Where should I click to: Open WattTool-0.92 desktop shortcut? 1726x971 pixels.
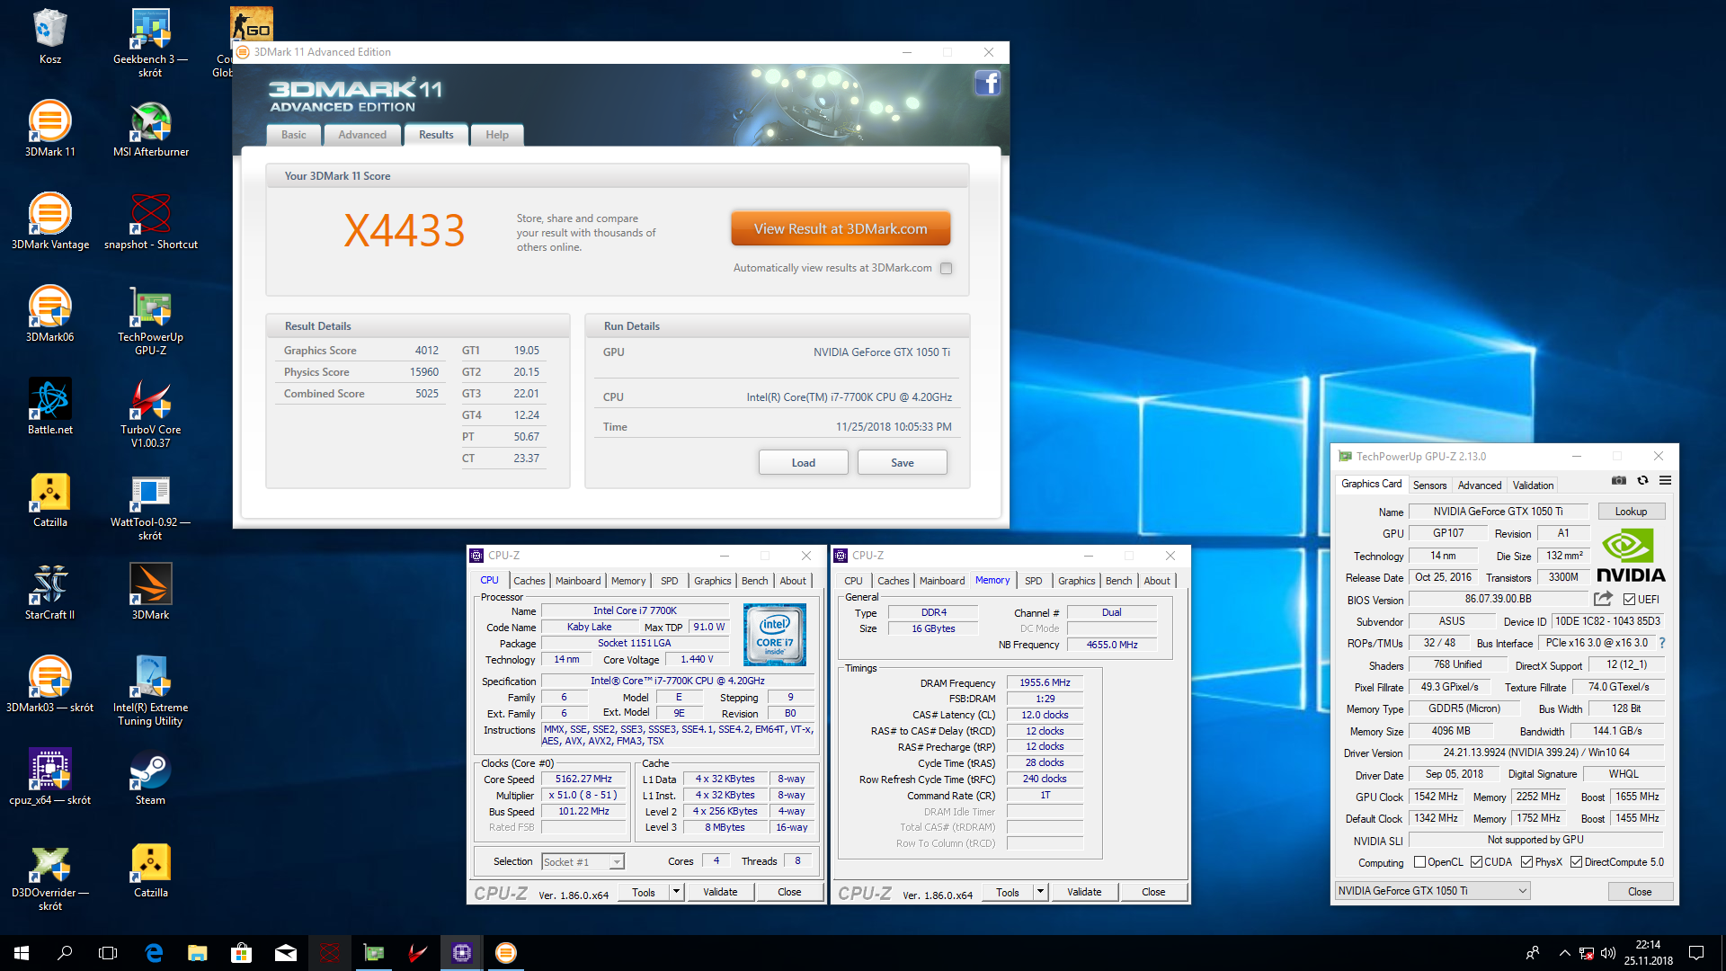(150, 506)
